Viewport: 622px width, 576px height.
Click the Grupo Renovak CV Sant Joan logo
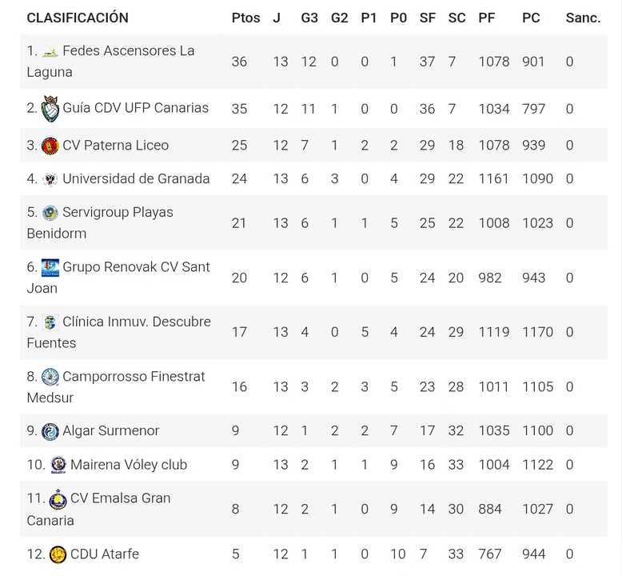(x=50, y=267)
